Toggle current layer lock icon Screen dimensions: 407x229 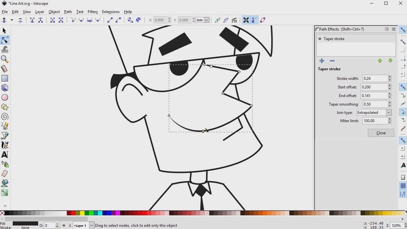pyautogui.click(x=70, y=226)
